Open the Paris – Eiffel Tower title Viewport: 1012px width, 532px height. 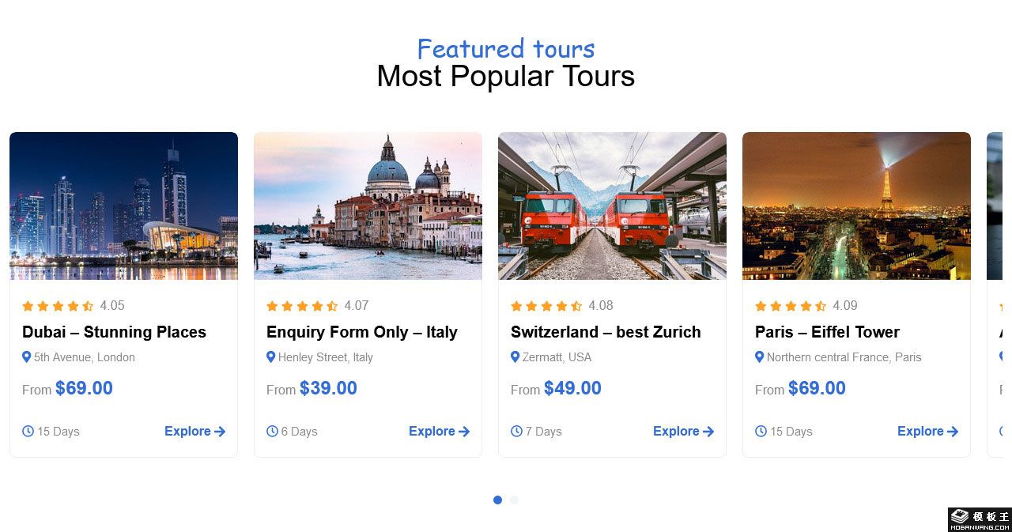click(x=827, y=332)
